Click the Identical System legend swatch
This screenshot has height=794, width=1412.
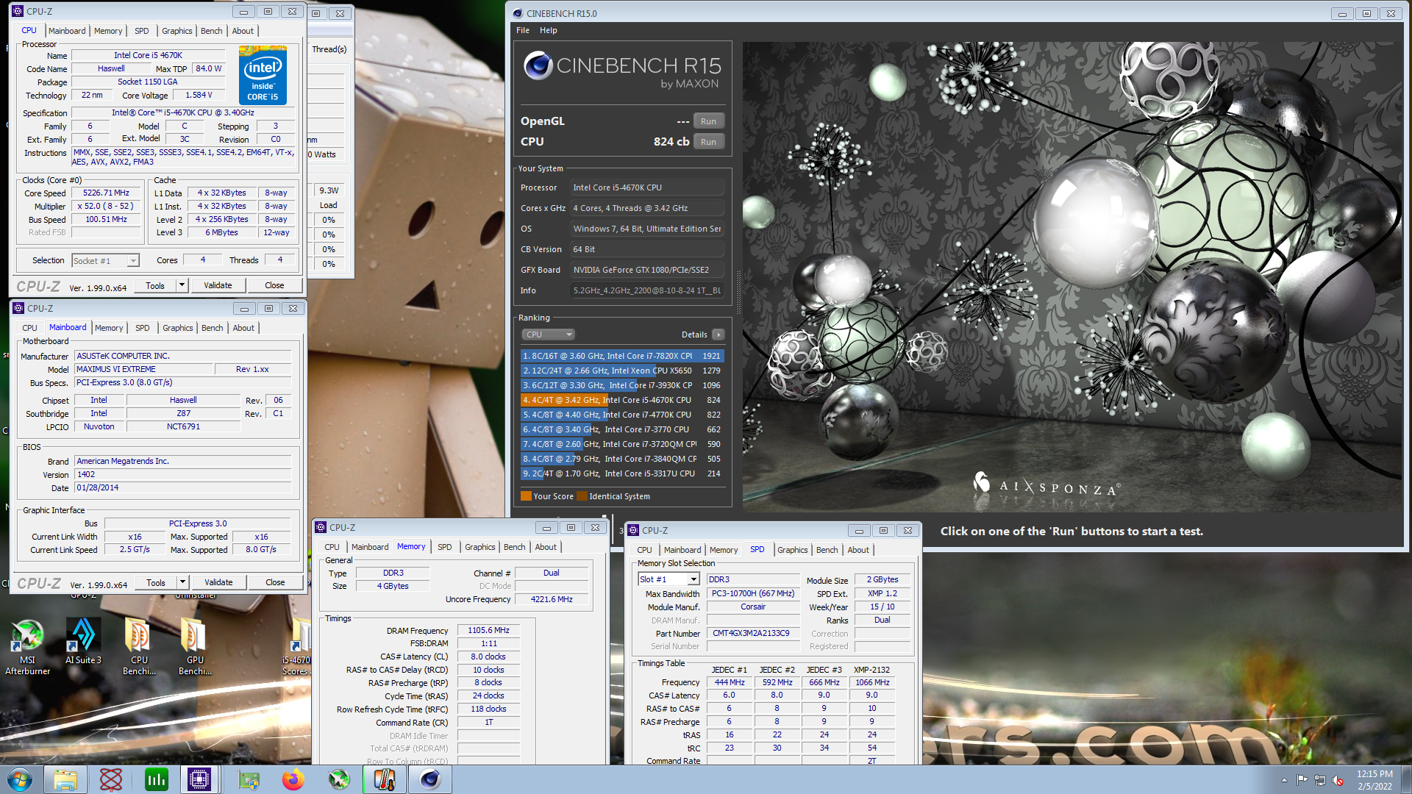coord(582,496)
